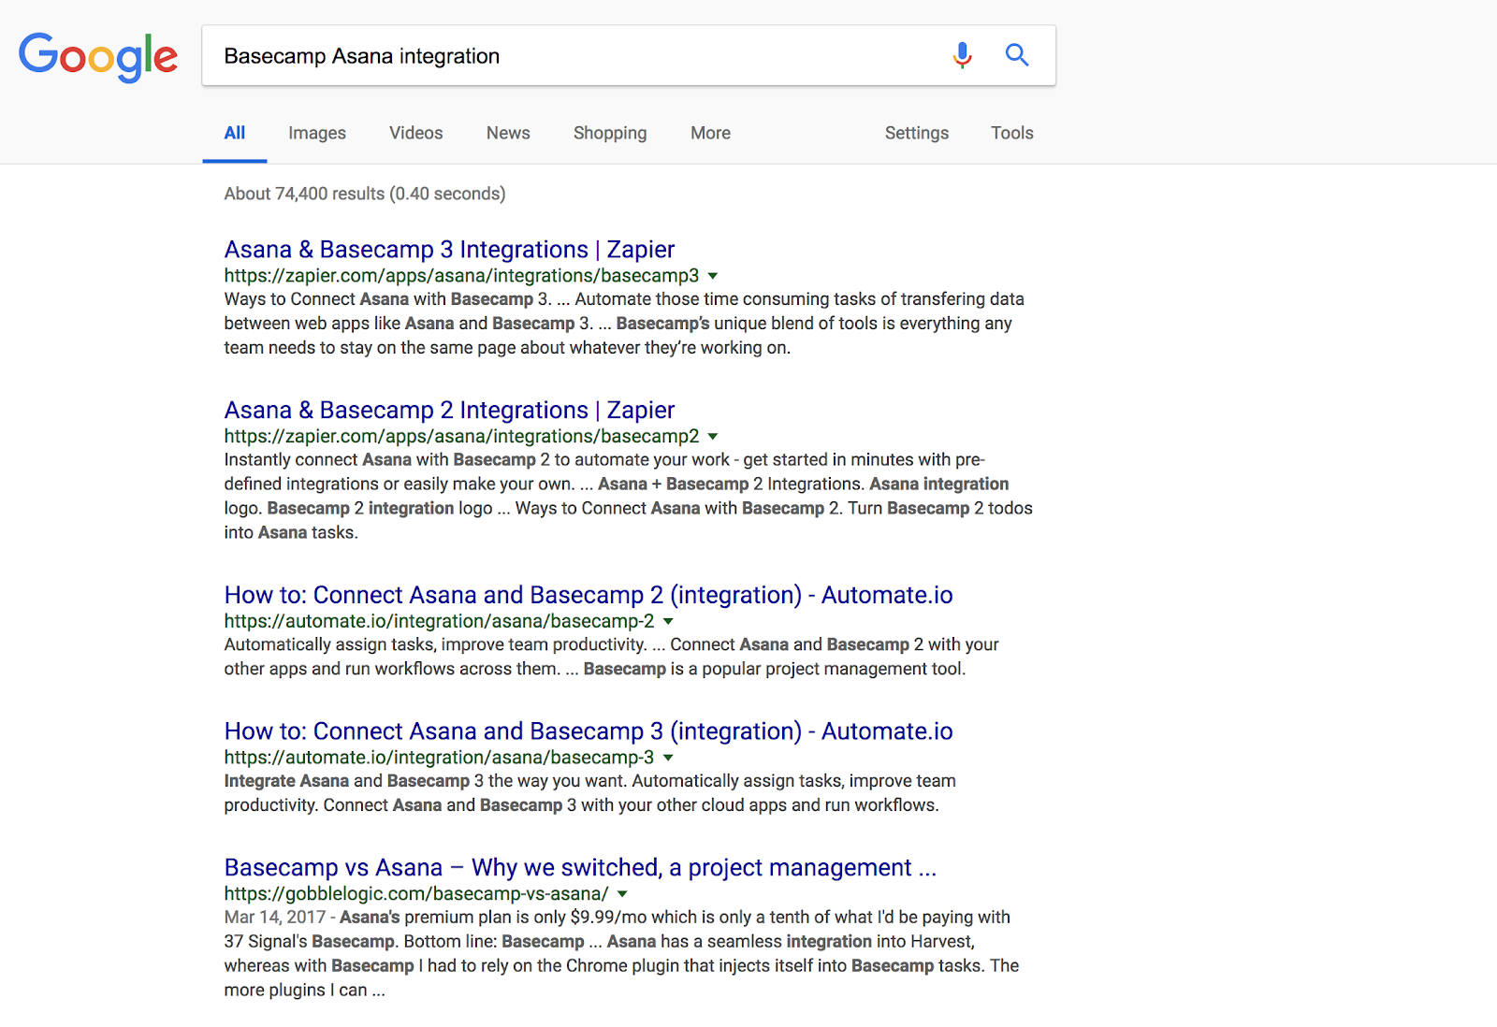Open the News tab
Screen dimensions: 1497x1027
coord(508,133)
